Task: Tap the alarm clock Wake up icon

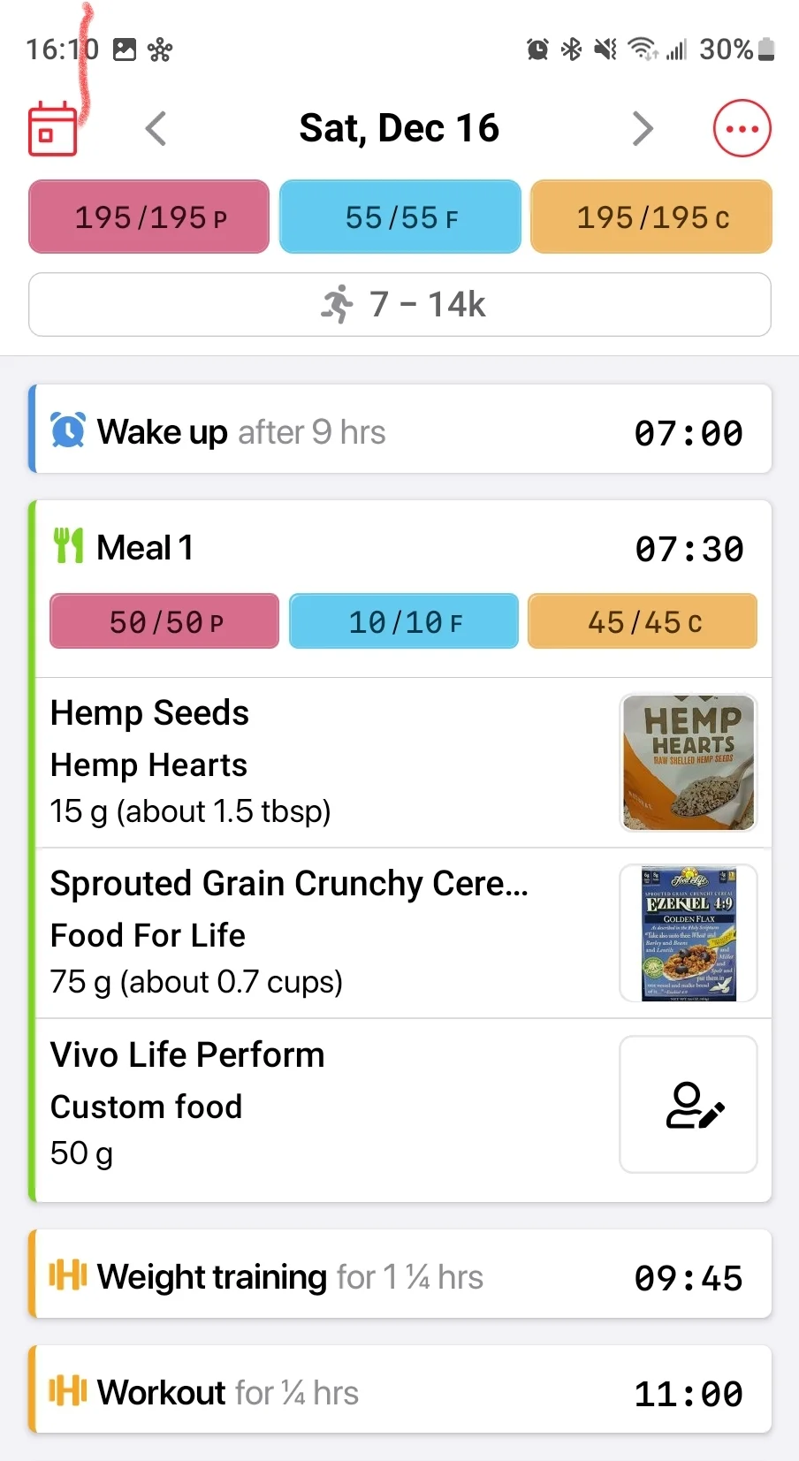Action: (x=68, y=431)
